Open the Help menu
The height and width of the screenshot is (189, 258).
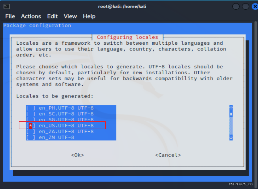tap(89, 16)
